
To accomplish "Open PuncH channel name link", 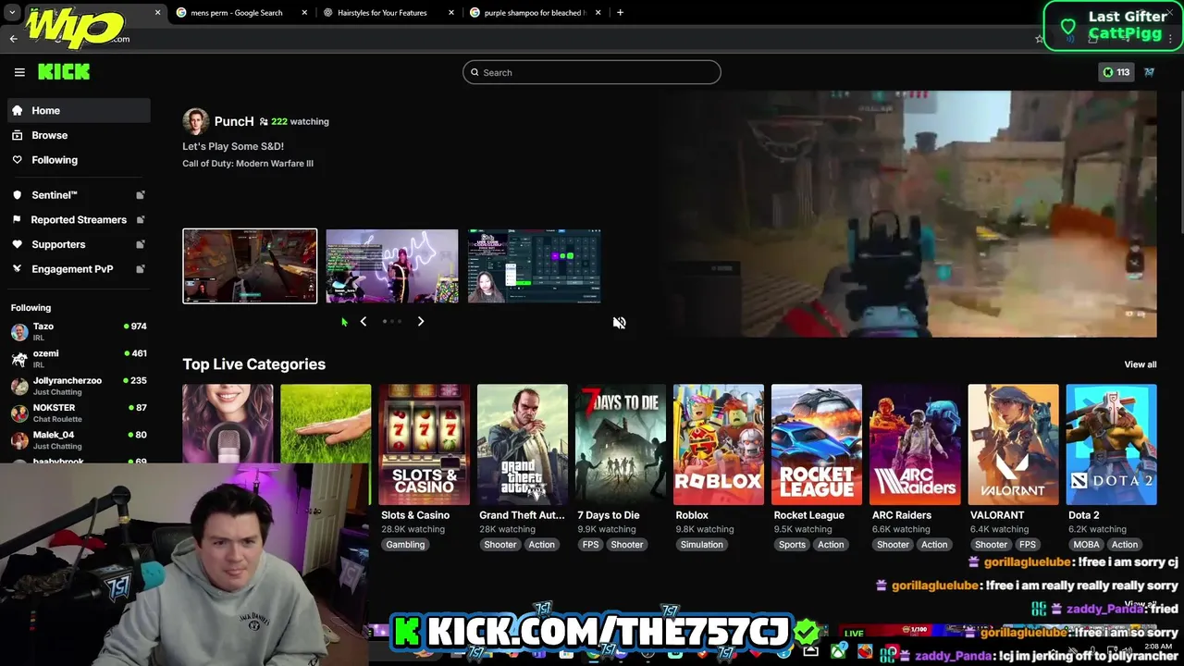I will [x=234, y=121].
